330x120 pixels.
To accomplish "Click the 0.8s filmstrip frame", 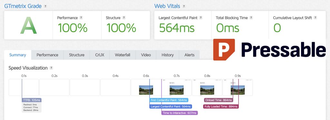I will pos(207,87).
